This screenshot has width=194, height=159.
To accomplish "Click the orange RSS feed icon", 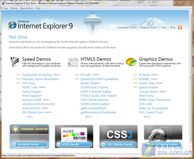I will [180, 27].
